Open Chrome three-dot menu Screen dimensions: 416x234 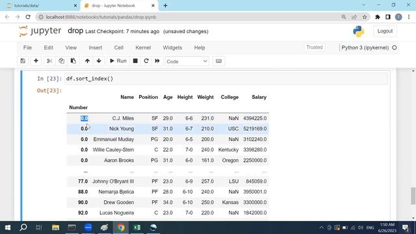(x=409, y=17)
